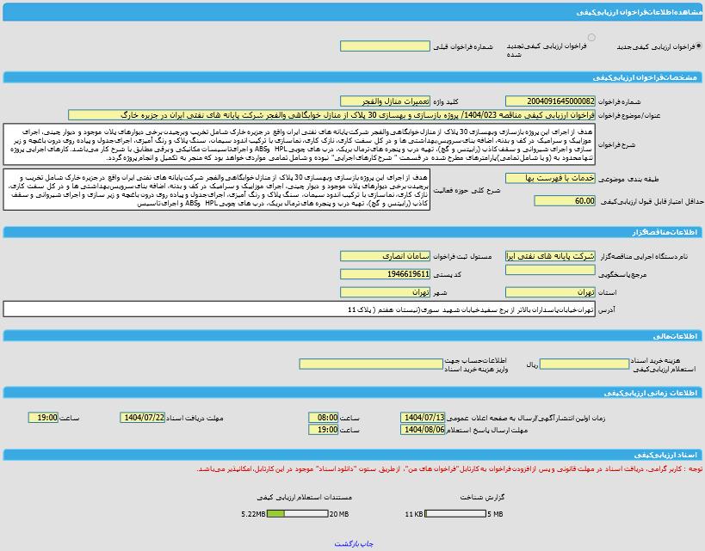Viewport: 705px width, 551px height.
Task: Click the 'شهر' city field
Action: 384,292
